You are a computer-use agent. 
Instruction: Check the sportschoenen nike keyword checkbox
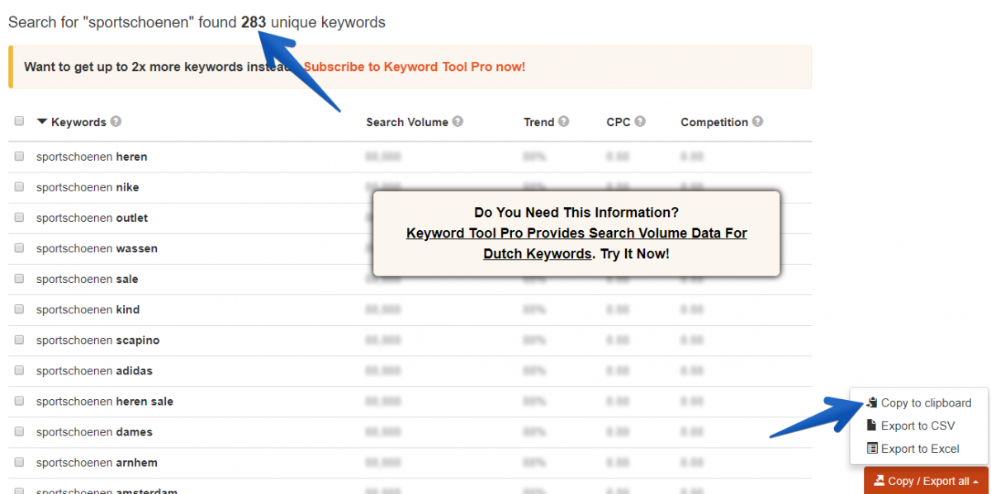(18, 186)
